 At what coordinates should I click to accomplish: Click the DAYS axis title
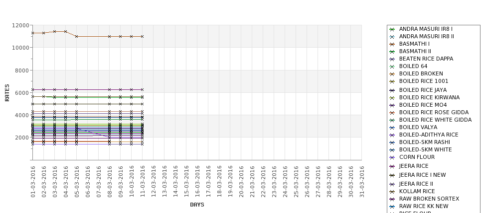(x=197, y=205)
